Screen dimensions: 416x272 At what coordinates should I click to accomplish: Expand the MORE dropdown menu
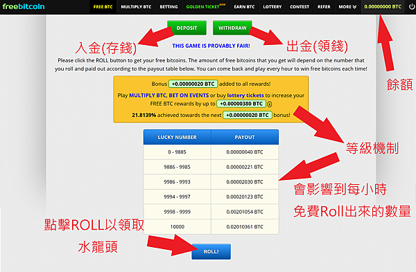(347, 7)
